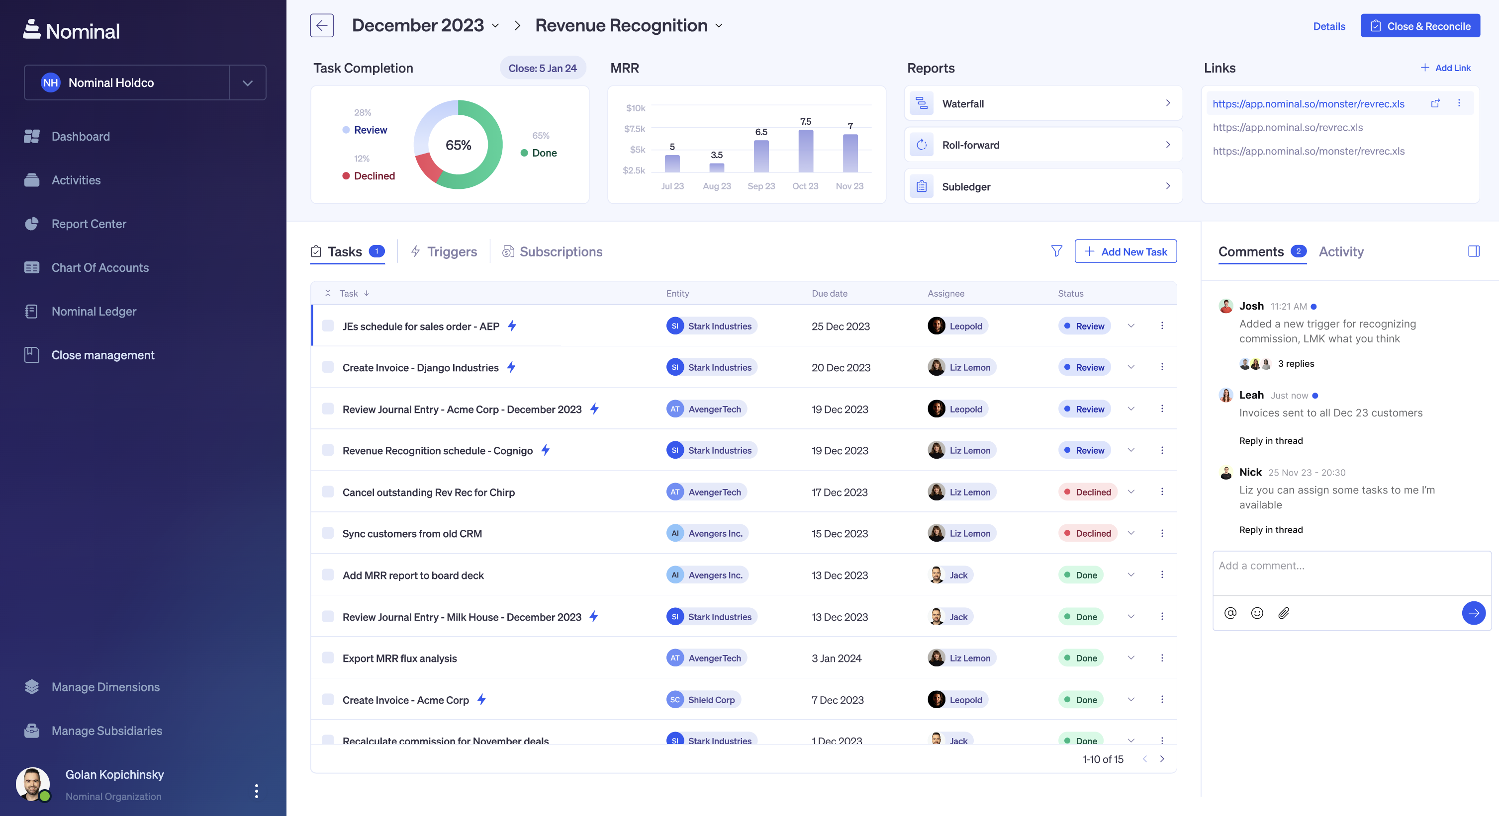Collapse the comments side panel icon
Screen dimensions: 1499x816
1474,251
